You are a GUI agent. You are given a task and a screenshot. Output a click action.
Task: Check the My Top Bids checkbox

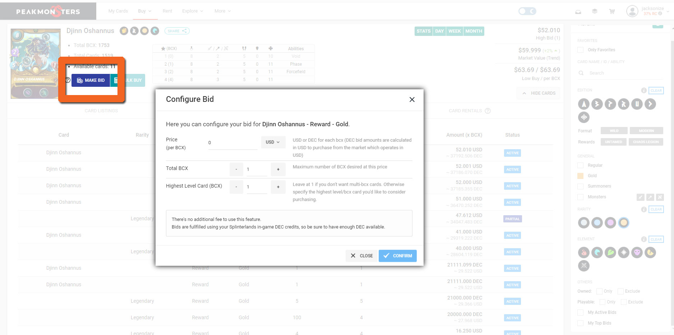pyautogui.click(x=580, y=323)
